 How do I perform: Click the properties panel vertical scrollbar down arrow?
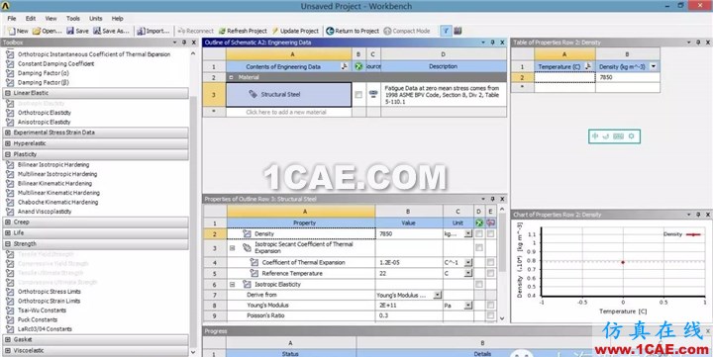pos(502,318)
